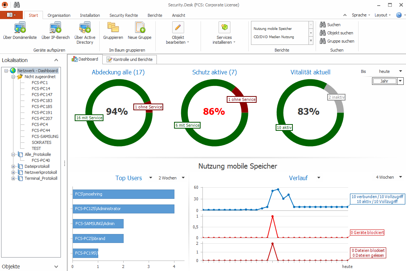This screenshot has height=271, width=406.
Task: Click the Über IP-Bereich discovery icon
Action: pos(55,27)
